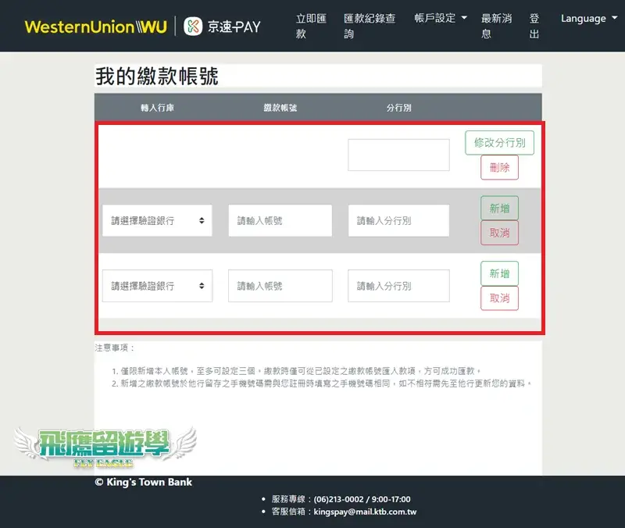Viewport: 625px width, 528px height.
Task: Select 立即匯款 in the navigation bar
Action: click(x=311, y=26)
